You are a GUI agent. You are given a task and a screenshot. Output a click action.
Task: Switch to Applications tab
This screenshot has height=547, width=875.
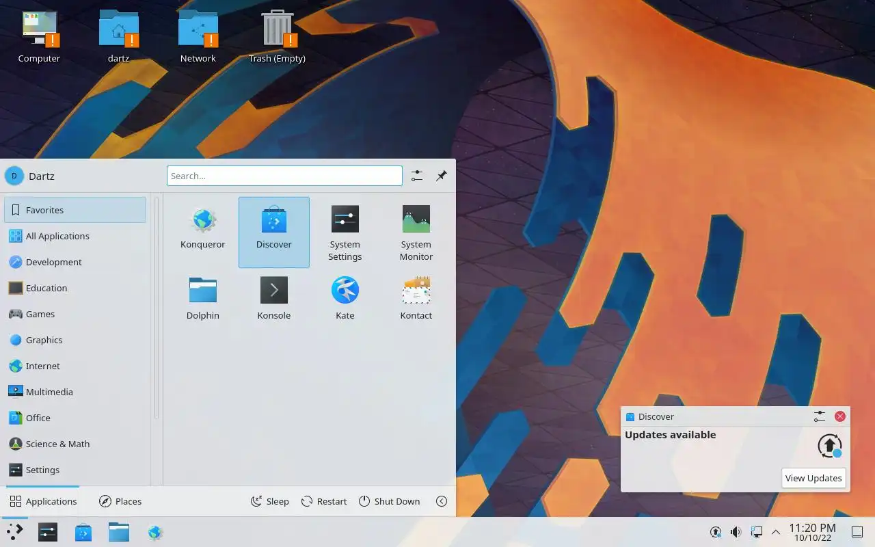[43, 501]
